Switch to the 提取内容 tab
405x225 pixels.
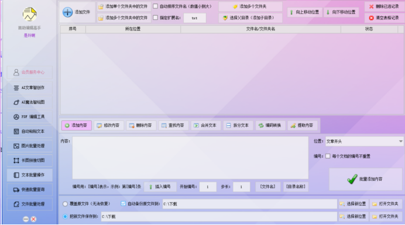(x=303, y=126)
